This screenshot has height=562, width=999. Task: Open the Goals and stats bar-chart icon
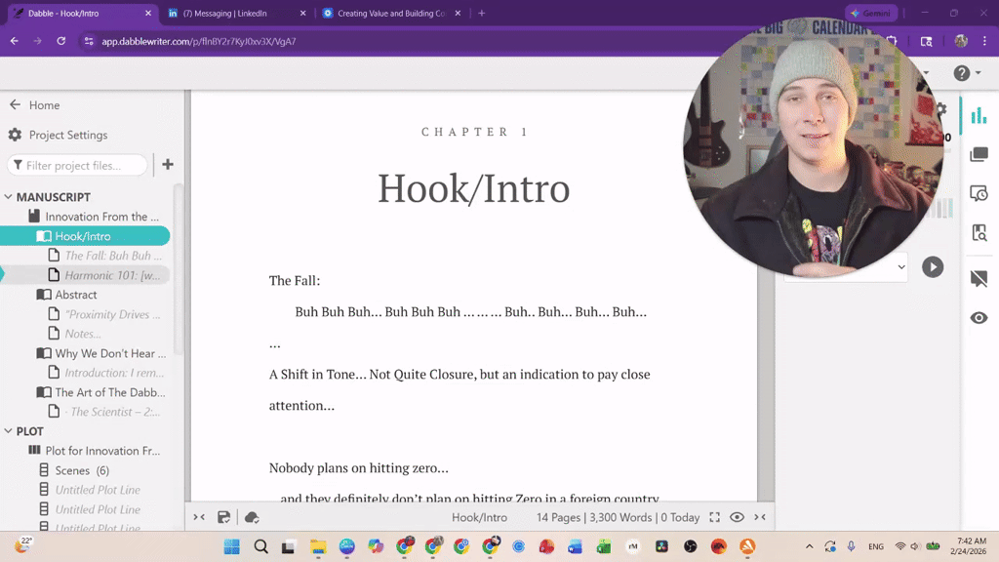(979, 116)
